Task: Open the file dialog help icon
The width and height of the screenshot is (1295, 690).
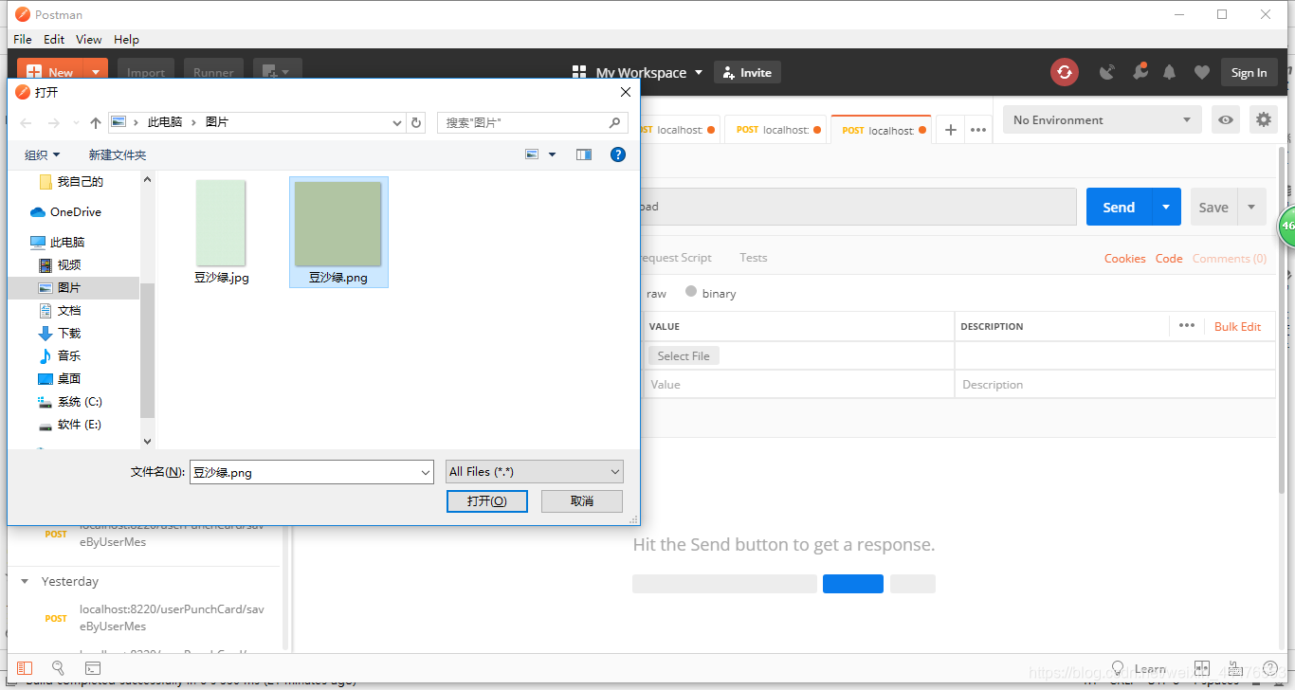Action: point(618,154)
